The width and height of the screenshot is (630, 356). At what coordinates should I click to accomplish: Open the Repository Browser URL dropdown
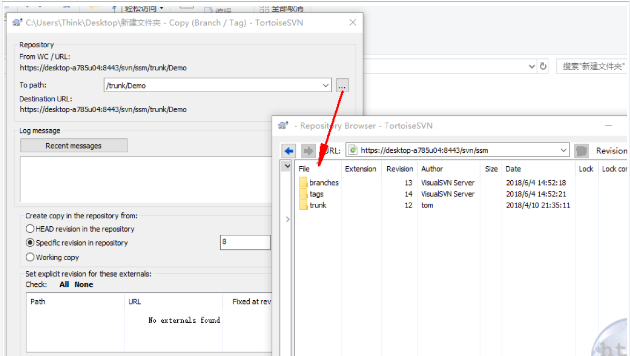(x=563, y=150)
